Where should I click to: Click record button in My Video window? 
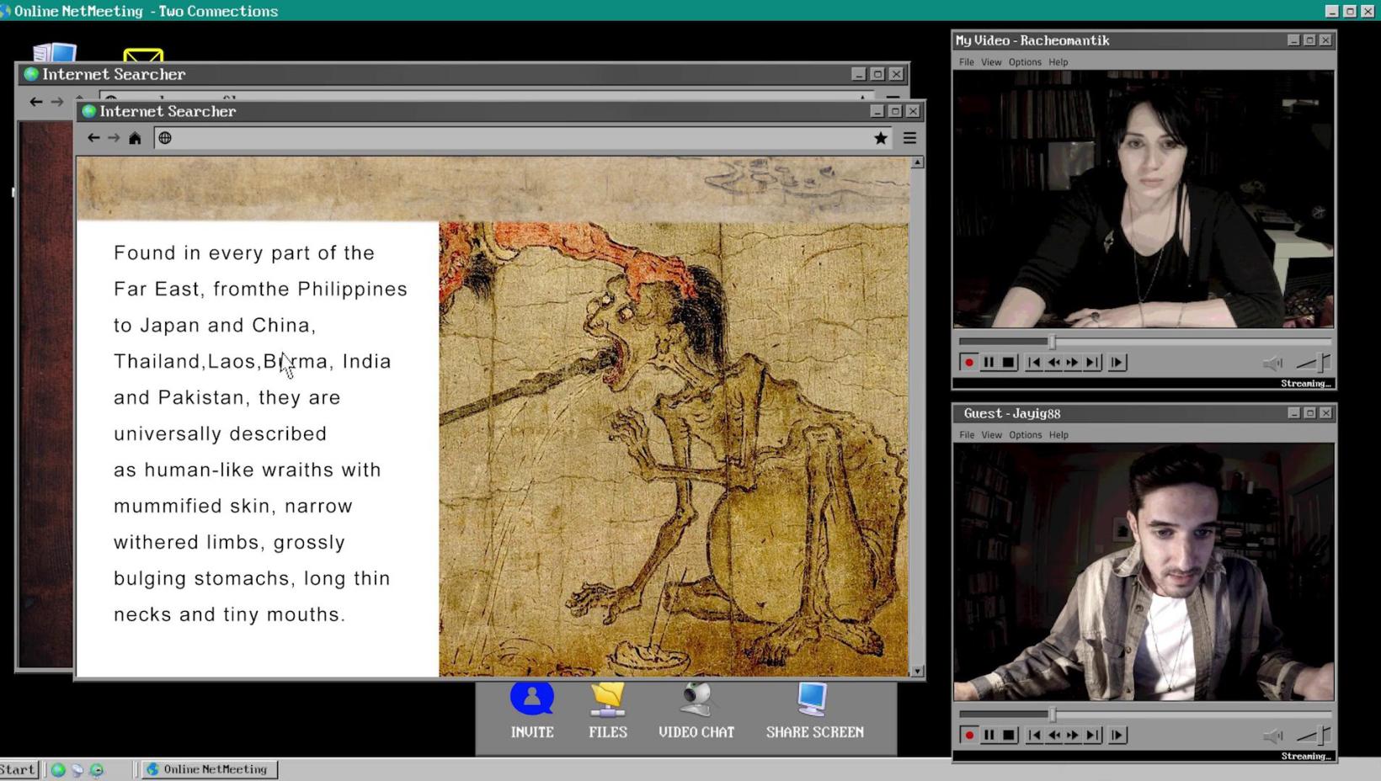968,363
